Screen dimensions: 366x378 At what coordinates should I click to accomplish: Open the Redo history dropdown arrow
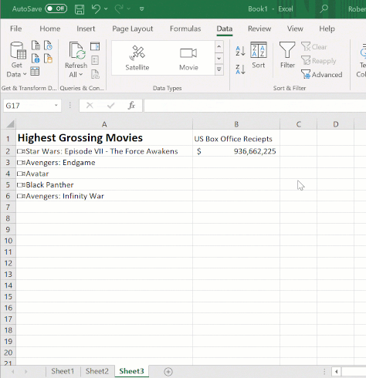[129, 8]
